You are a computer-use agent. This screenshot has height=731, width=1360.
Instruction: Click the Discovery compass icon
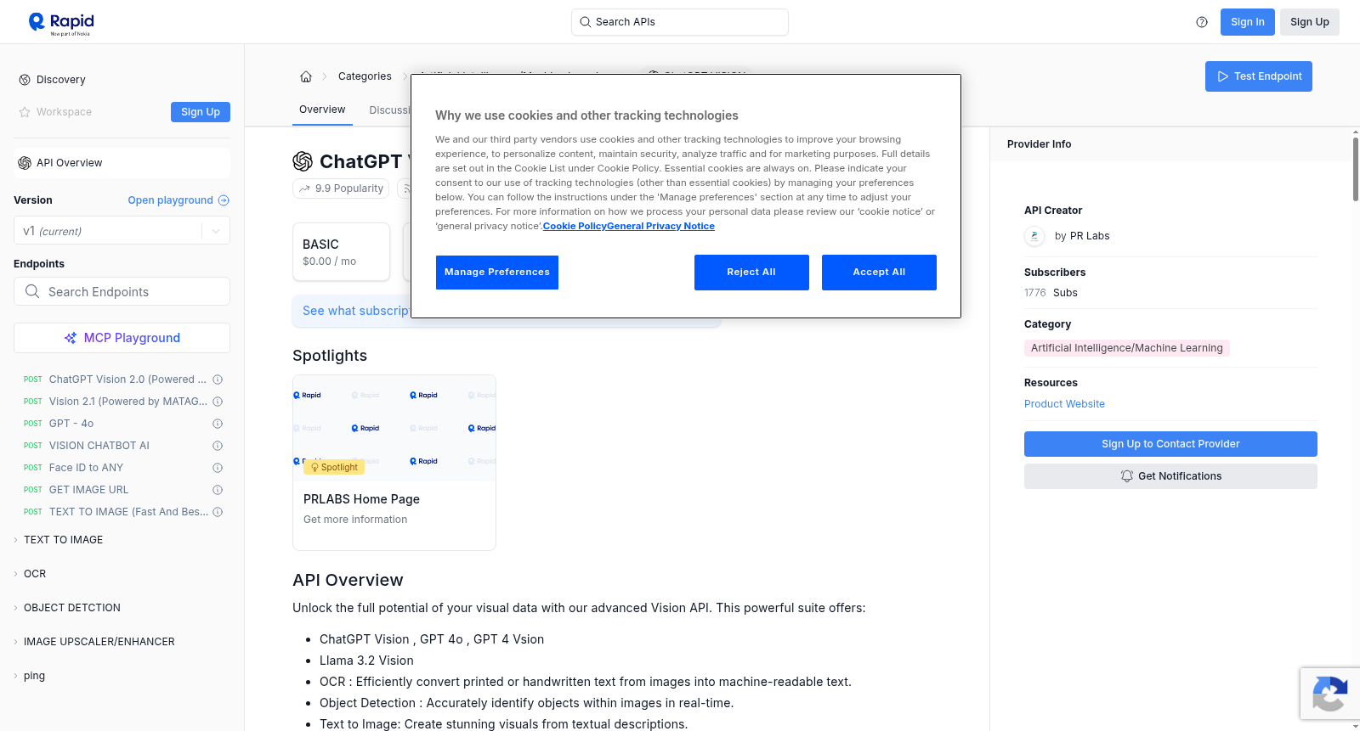[x=25, y=80]
